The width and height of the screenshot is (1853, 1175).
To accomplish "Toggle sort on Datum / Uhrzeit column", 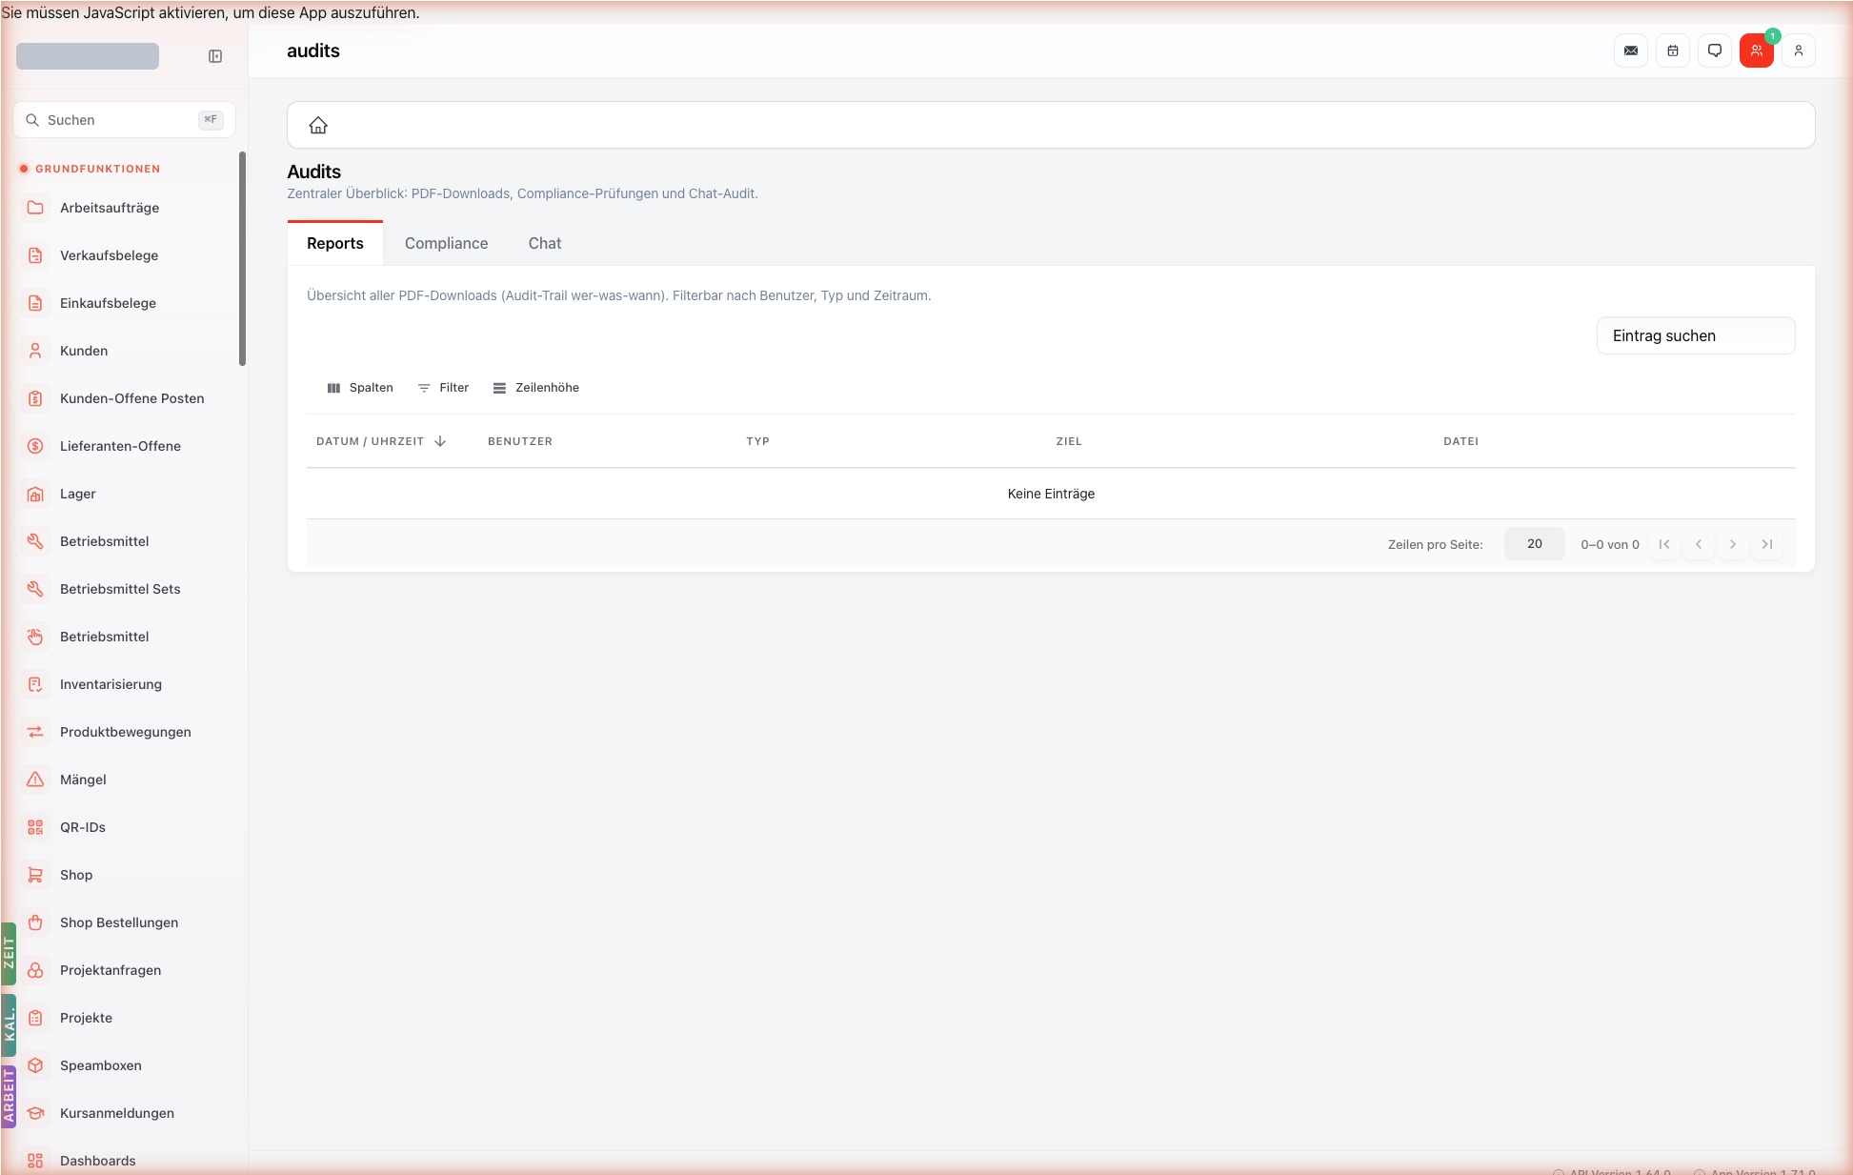I will click(381, 441).
